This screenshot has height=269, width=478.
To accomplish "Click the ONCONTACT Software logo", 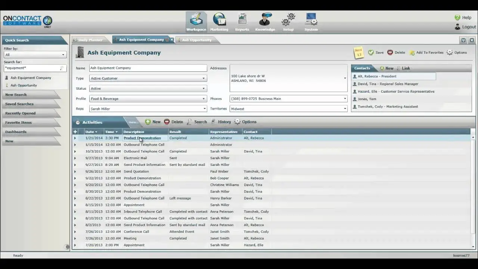I will click(x=28, y=21).
